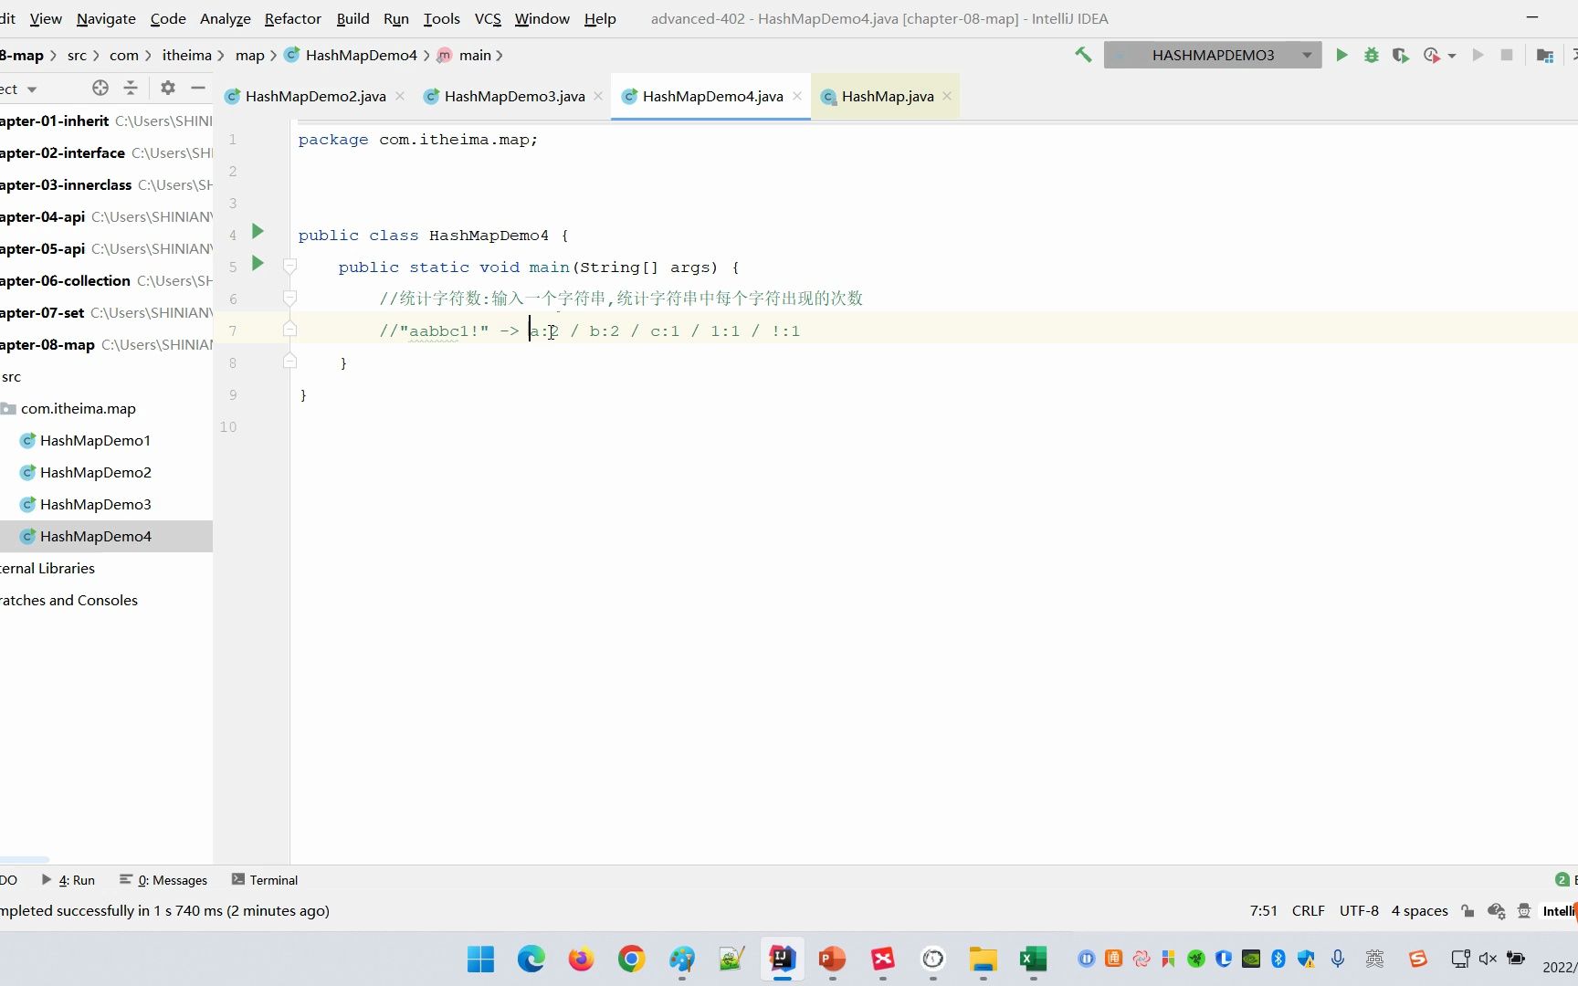Open project panel settings gear
1578x986 pixels.
pyautogui.click(x=167, y=88)
